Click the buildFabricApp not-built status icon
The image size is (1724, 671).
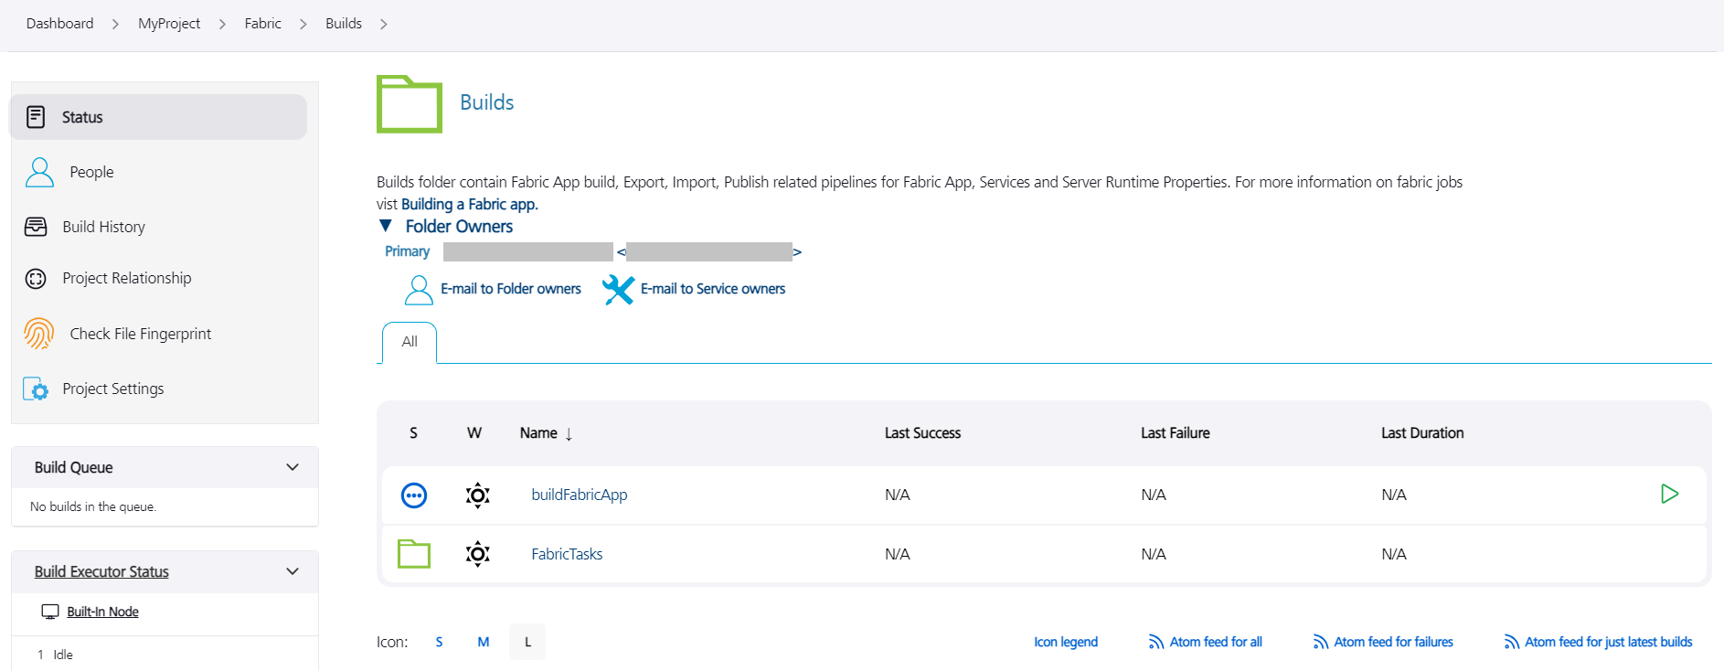[414, 495]
